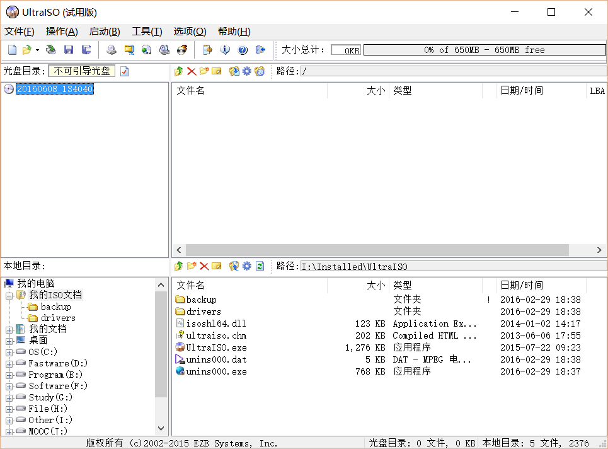Click the blue question-mark Help icon
Image resolution: width=608 pixels, height=449 pixels.
pyautogui.click(x=243, y=50)
